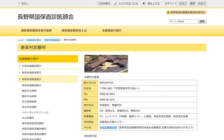Viewport: 224px width, 140px height.
Task: Go to トップ in breadcrumb
Action: coord(21,40)
